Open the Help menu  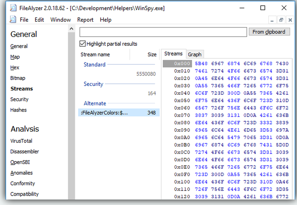[105, 20]
